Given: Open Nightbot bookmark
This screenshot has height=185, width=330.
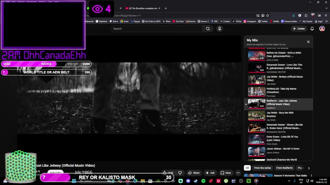Looking at the screenshot, I should (101, 21).
